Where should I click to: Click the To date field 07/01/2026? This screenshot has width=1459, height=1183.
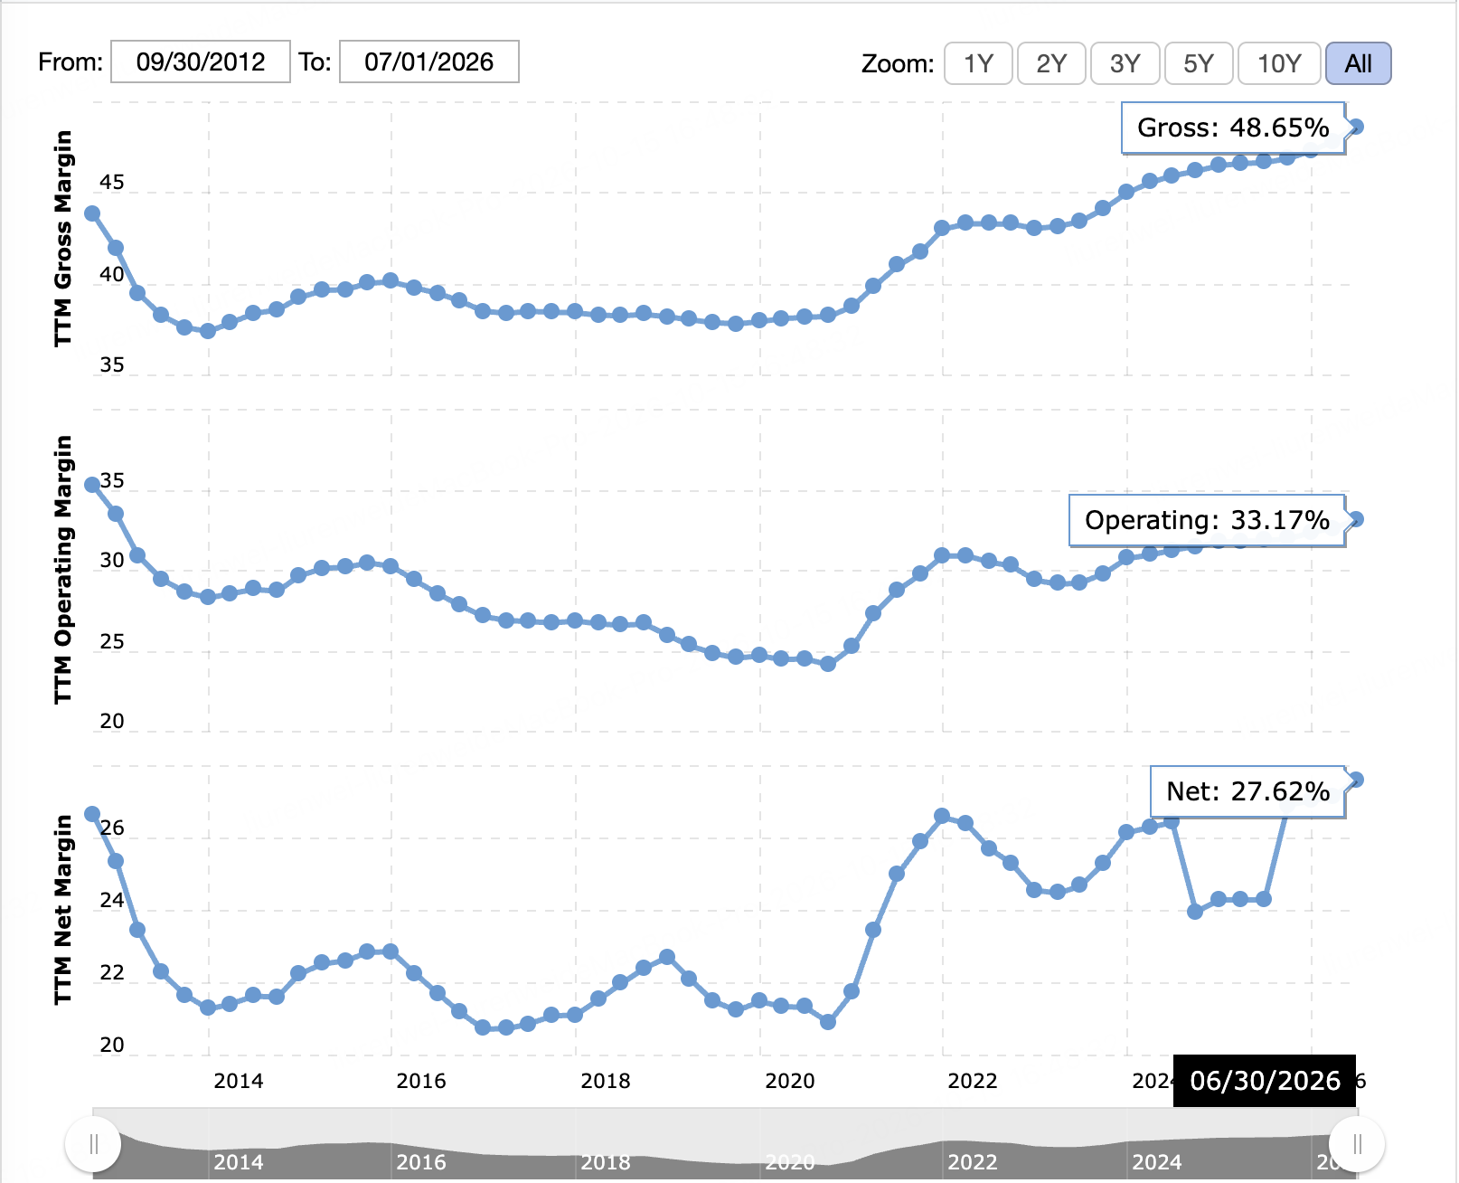(429, 62)
